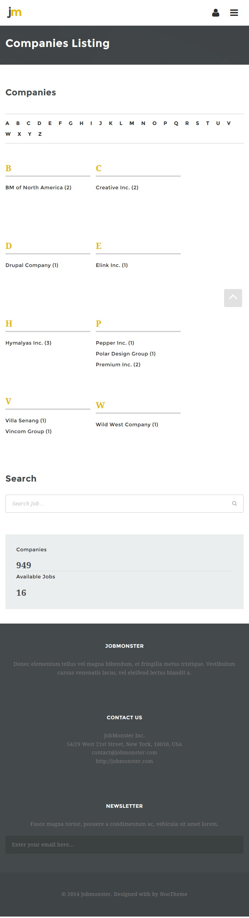The image size is (249, 918).
Task: Click the user account icon
Action: 216,13
